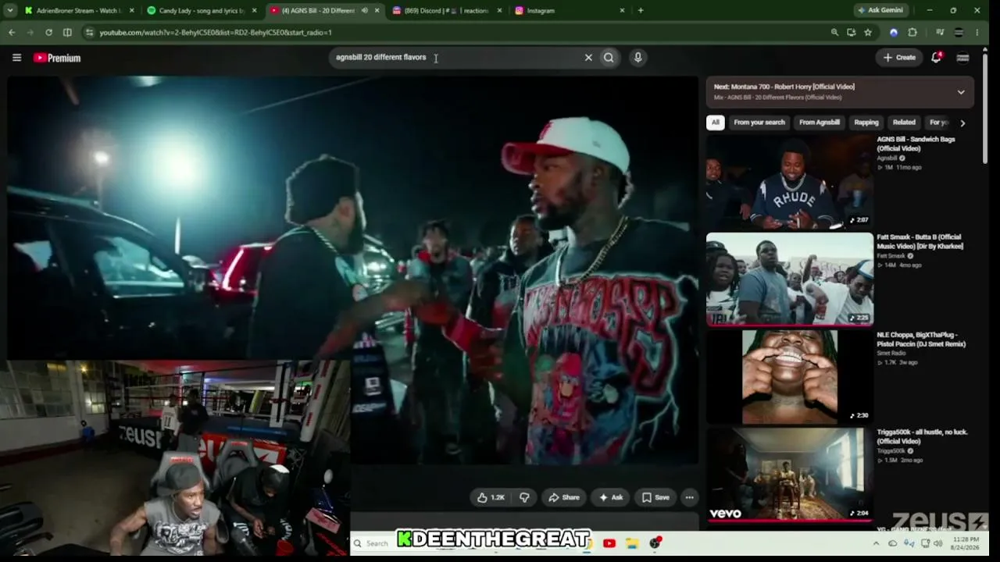Go back in the browser

(11, 32)
